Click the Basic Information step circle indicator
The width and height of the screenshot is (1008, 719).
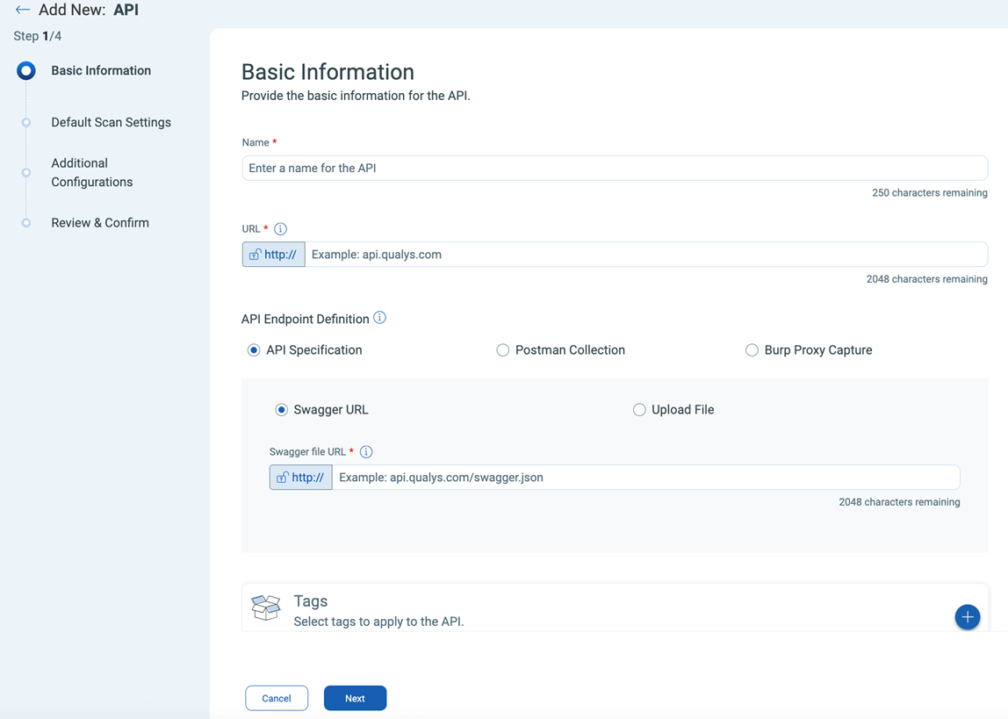coord(25,70)
